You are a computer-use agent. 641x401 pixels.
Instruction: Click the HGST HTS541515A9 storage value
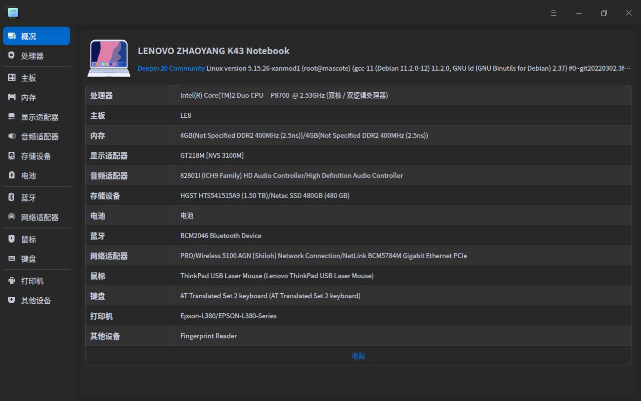265,195
